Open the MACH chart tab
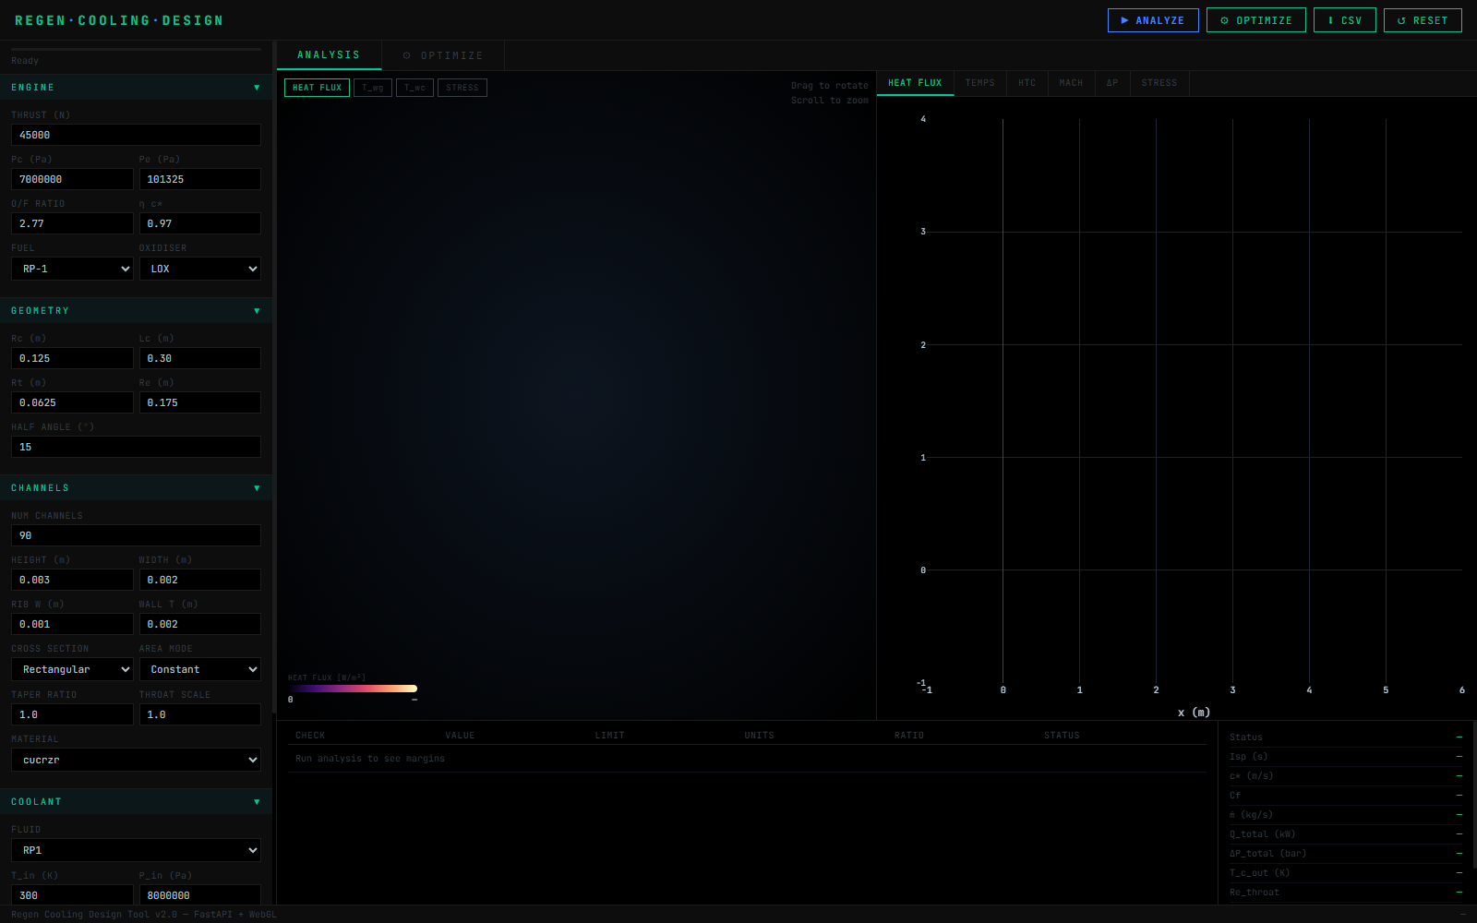The width and height of the screenshot is (1477, 923). click(1071, 83)
